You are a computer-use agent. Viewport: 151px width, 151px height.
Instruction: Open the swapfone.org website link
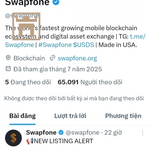point(77,58)
